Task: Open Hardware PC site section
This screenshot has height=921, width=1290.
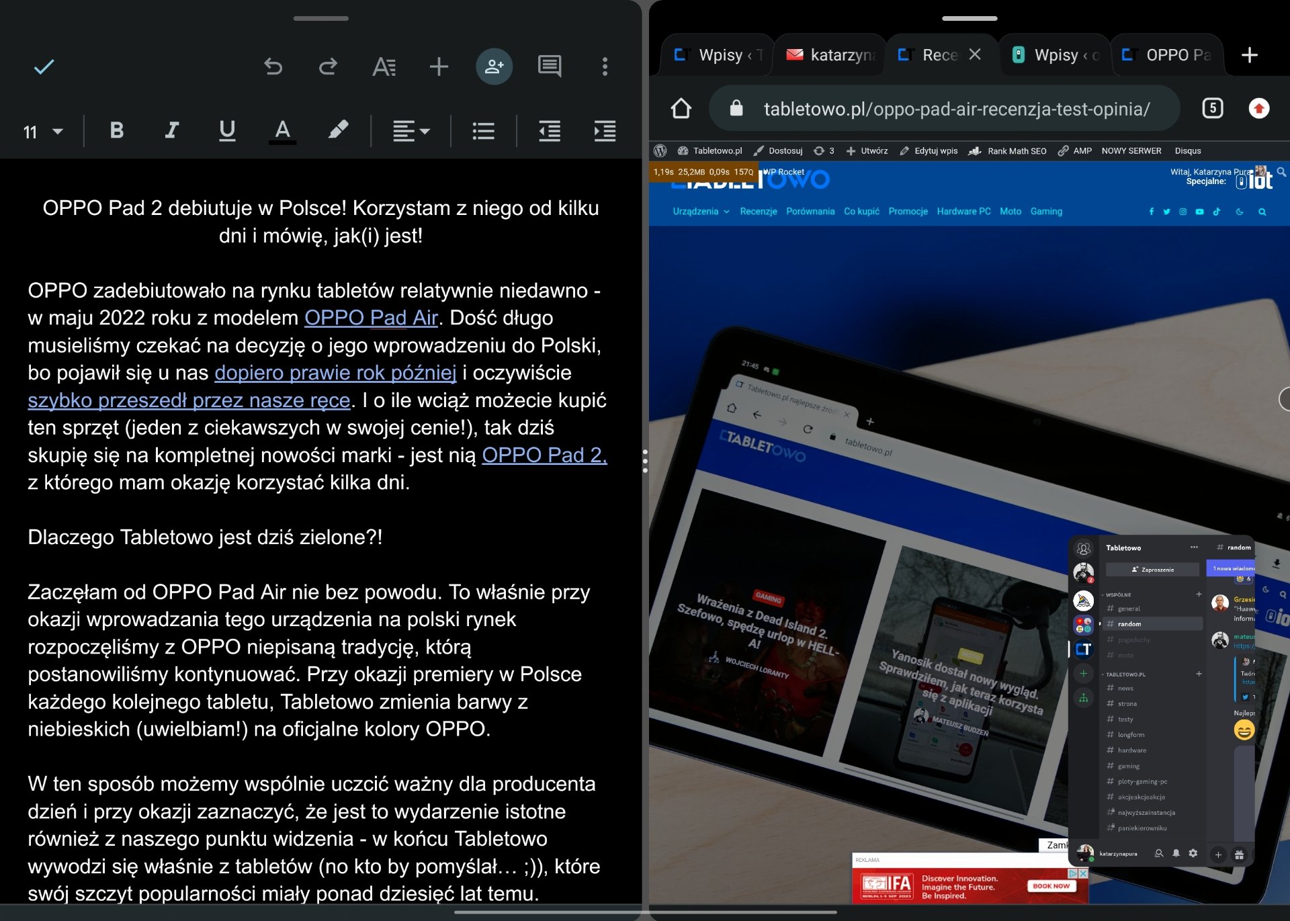Action: tap(963, 212)
